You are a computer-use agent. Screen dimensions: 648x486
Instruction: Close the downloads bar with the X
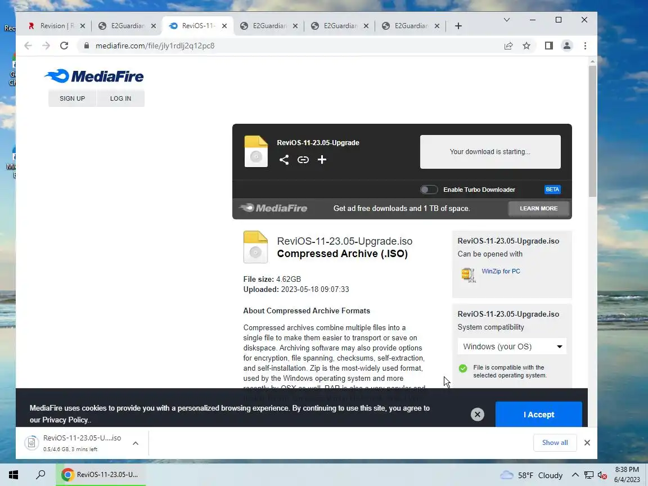(x=587, y=443)
